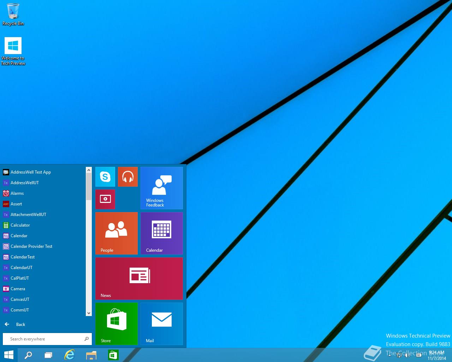Click Search everywhere input field

pos(47,339)
